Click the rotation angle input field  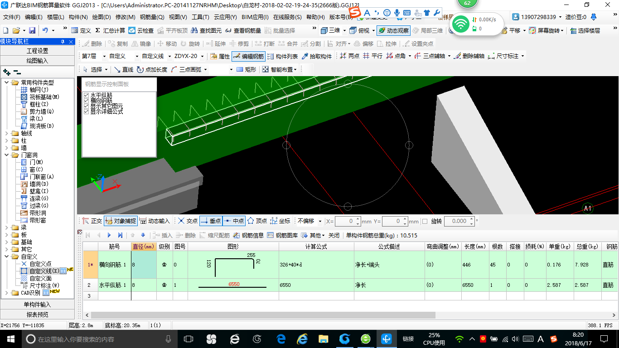click(x=459, y=221)
